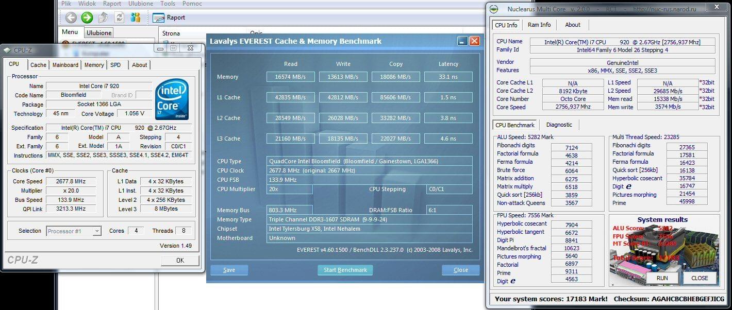This screenshot has height=310, width=732.
Task: Switch to the Mainboard tab in CPU-Z
Action: click(x=65, y=65)
